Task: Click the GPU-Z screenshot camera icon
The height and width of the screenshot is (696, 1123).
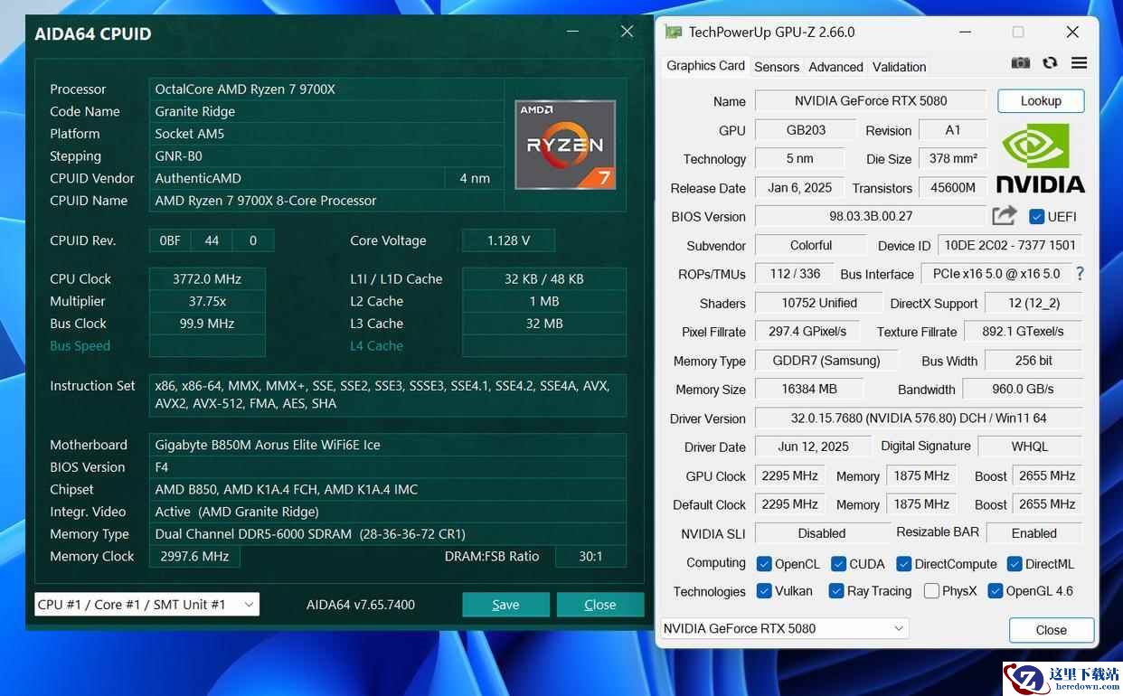Action: pos(1021,63)
